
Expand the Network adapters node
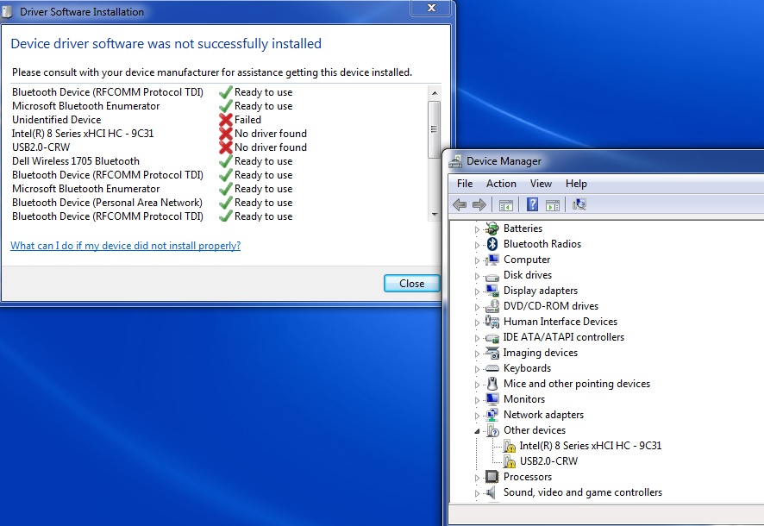[477, 416]
